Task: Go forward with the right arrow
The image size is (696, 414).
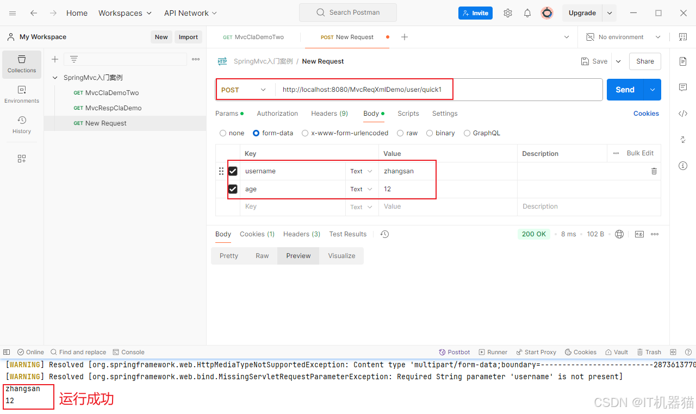Action: (x=53, y=13)
